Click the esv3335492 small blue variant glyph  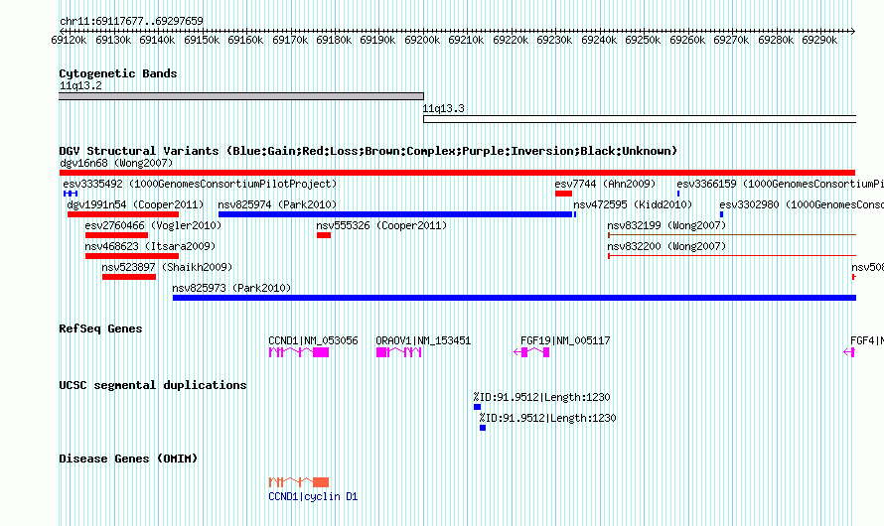coord(71,194)
